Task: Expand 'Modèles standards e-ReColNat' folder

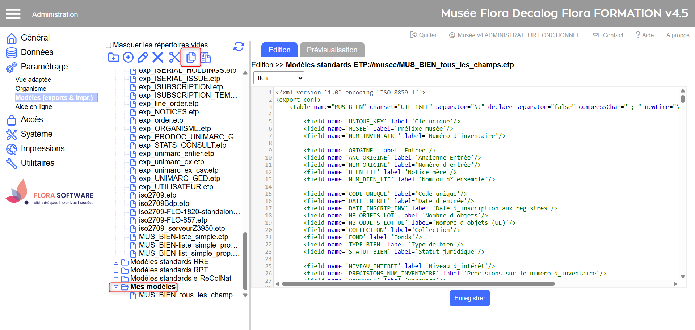Action: tap(116, 279)
